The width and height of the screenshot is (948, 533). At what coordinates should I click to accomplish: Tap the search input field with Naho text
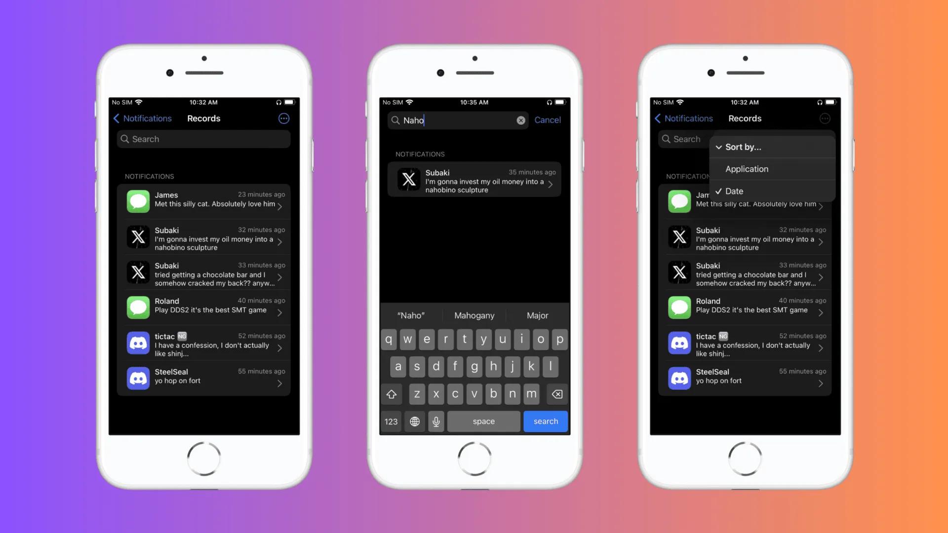tap(456, 120)
